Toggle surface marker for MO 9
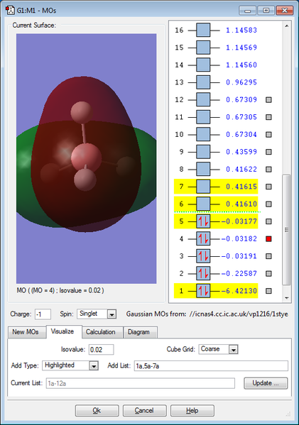This screenshot has height=425, width=299. 268,152
